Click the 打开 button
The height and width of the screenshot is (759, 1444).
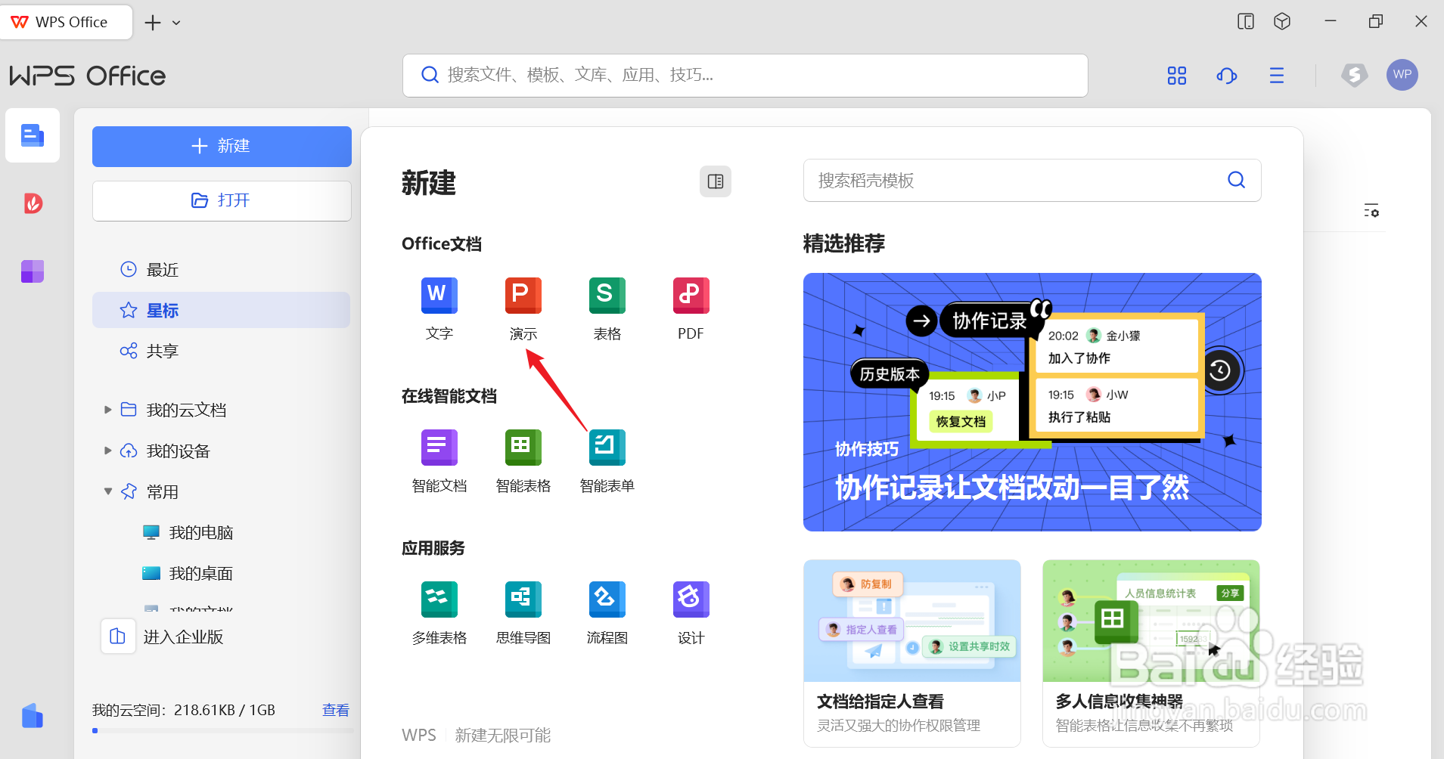coord(222,200)
